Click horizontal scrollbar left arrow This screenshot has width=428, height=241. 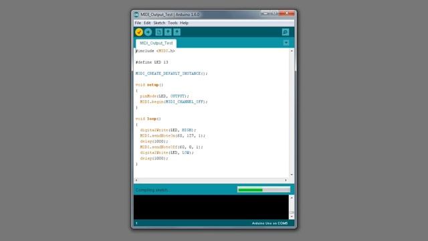point(136,180)
